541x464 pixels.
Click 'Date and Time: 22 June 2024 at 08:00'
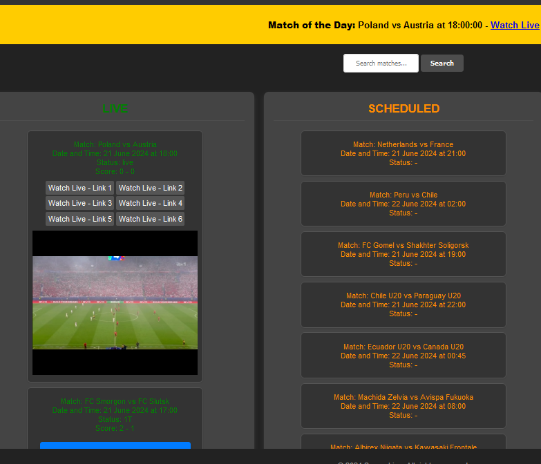point(404,406)
